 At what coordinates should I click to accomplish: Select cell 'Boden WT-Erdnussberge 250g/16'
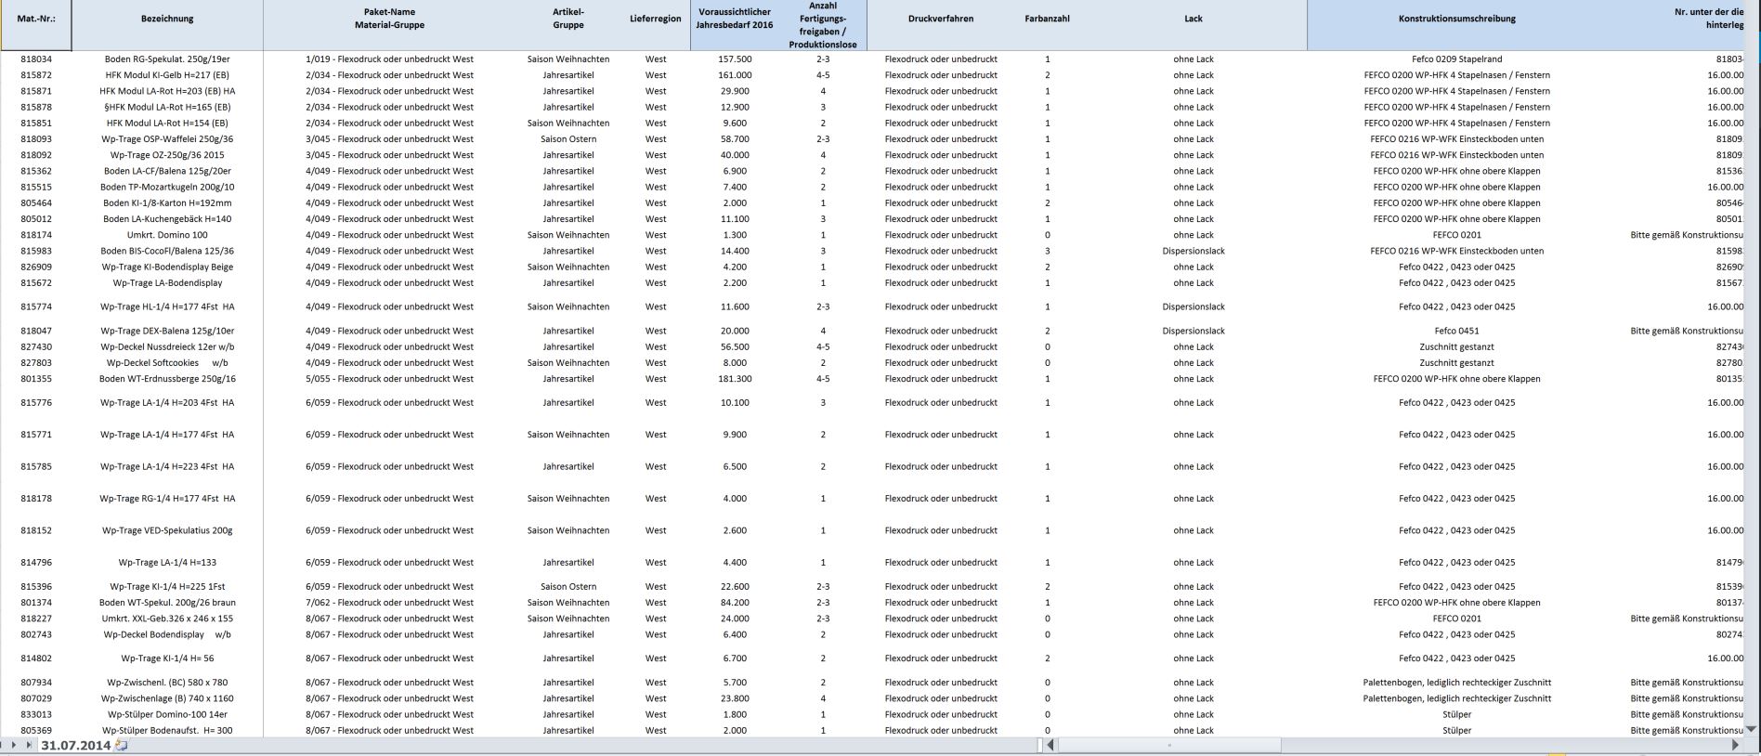(x=167, y=379)
